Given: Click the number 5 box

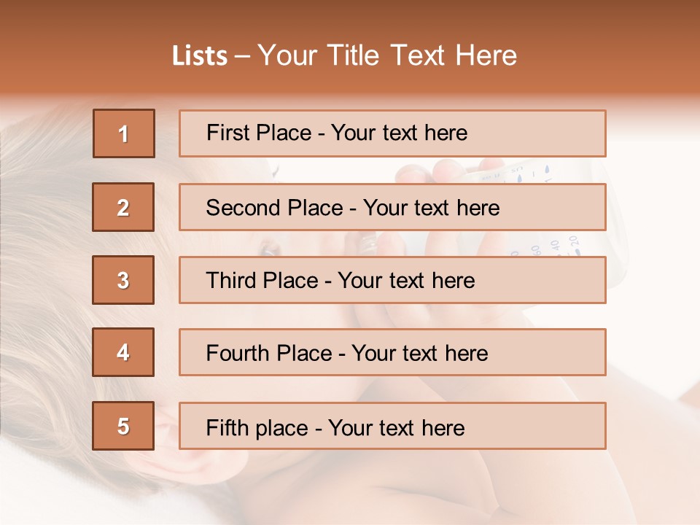Looking at the screenshot, I should [123, 426].
